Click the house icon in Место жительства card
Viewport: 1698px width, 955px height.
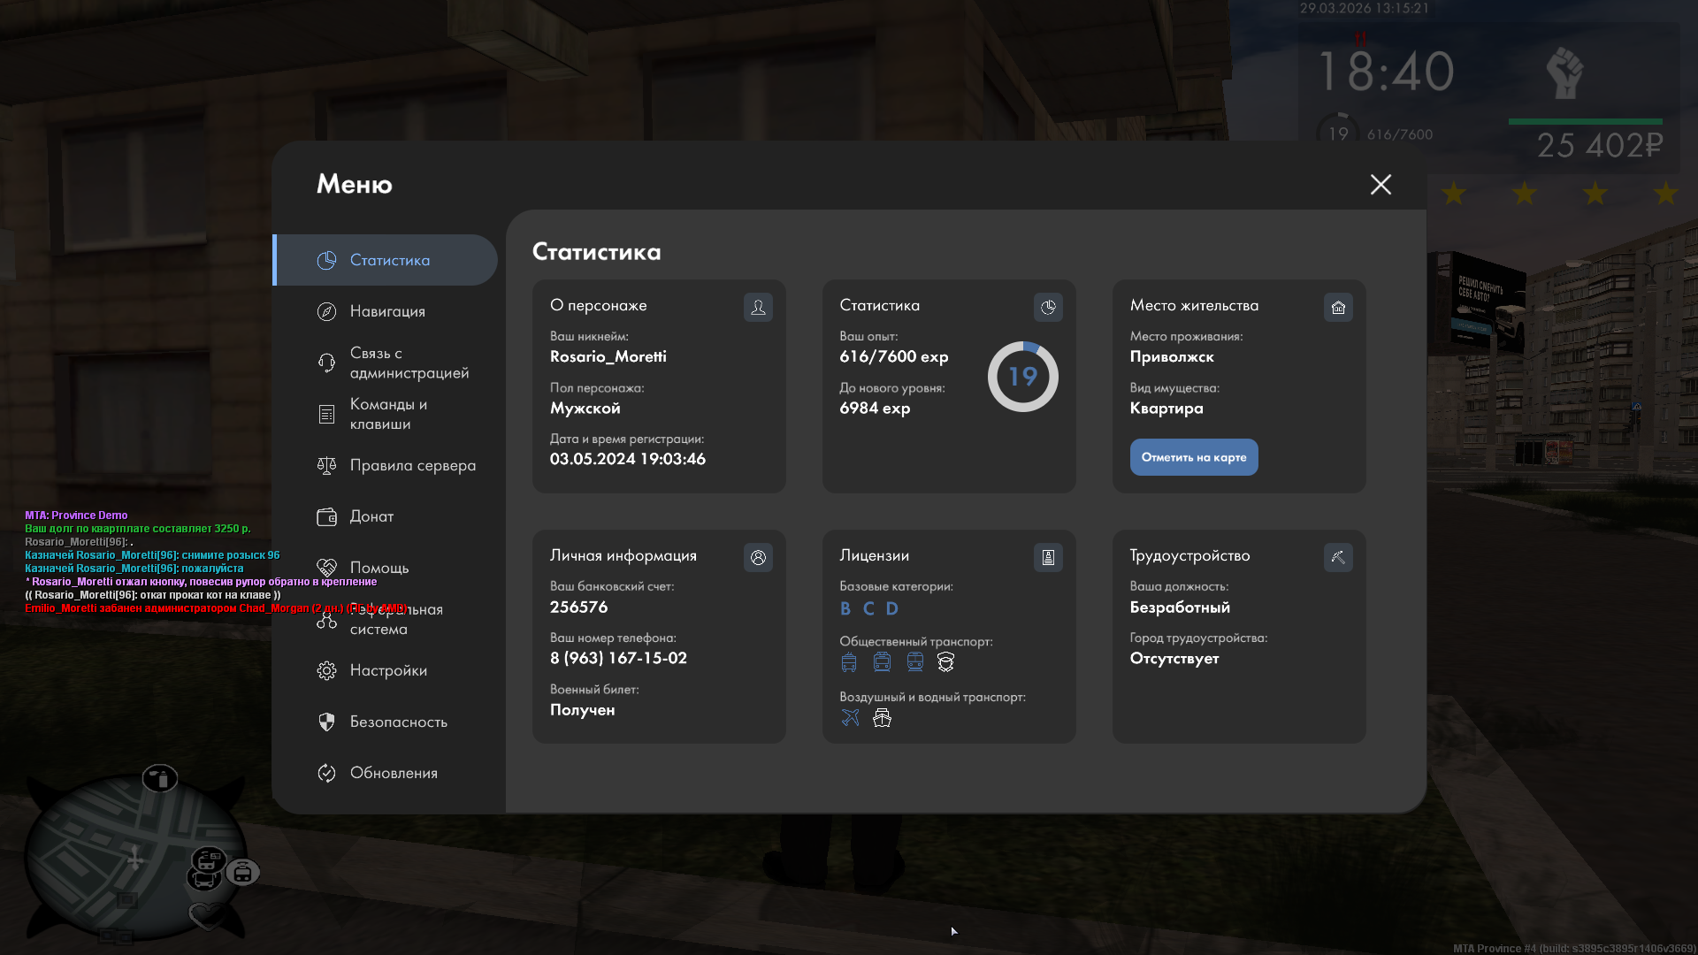tap(1338, 307)
